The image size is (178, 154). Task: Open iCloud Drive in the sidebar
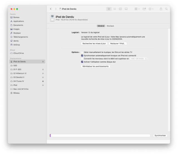(27, 53)
